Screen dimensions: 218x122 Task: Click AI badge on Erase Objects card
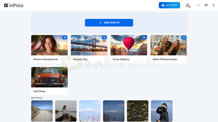click(144, 38)
